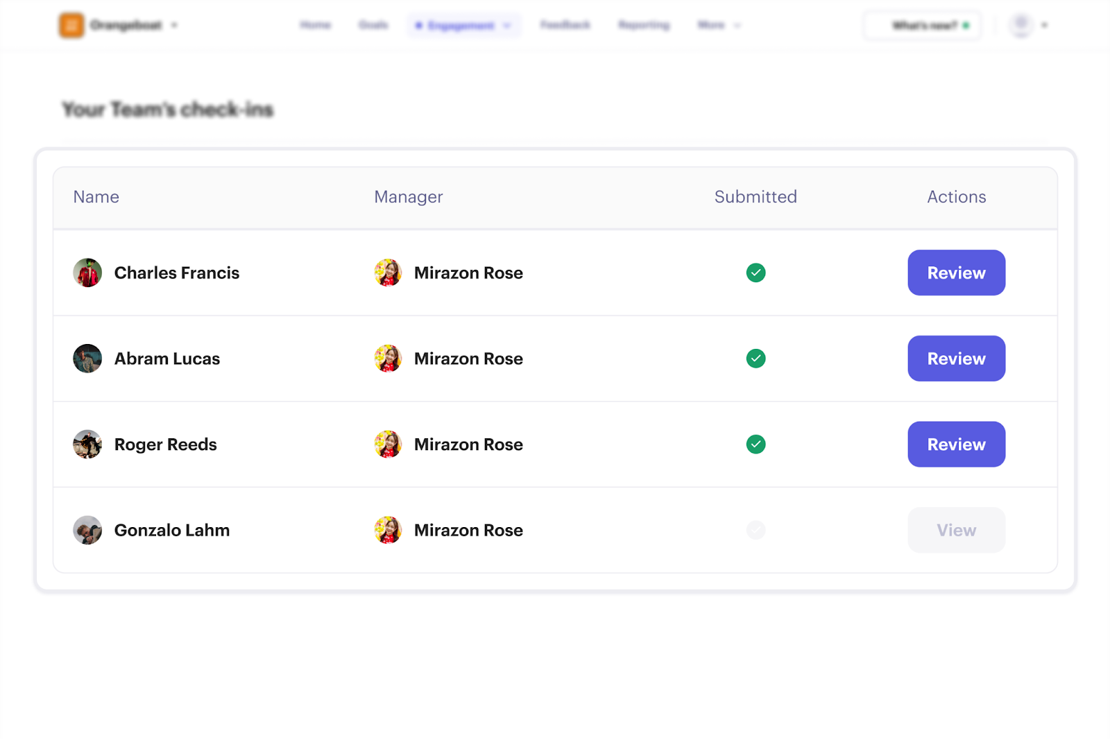Click the Your Team's check-ins heading
The width and height of the screenshot is (1110, 740).
[x=168, y=110]
